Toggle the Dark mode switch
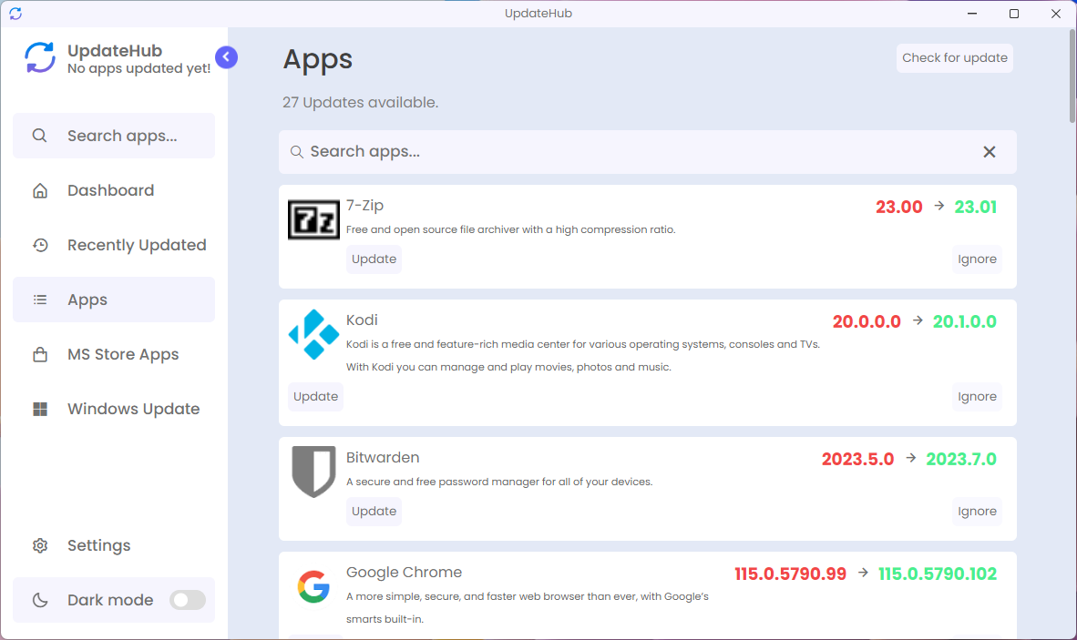Screen dimensions: 1077x640 click(x=188, y=600)
